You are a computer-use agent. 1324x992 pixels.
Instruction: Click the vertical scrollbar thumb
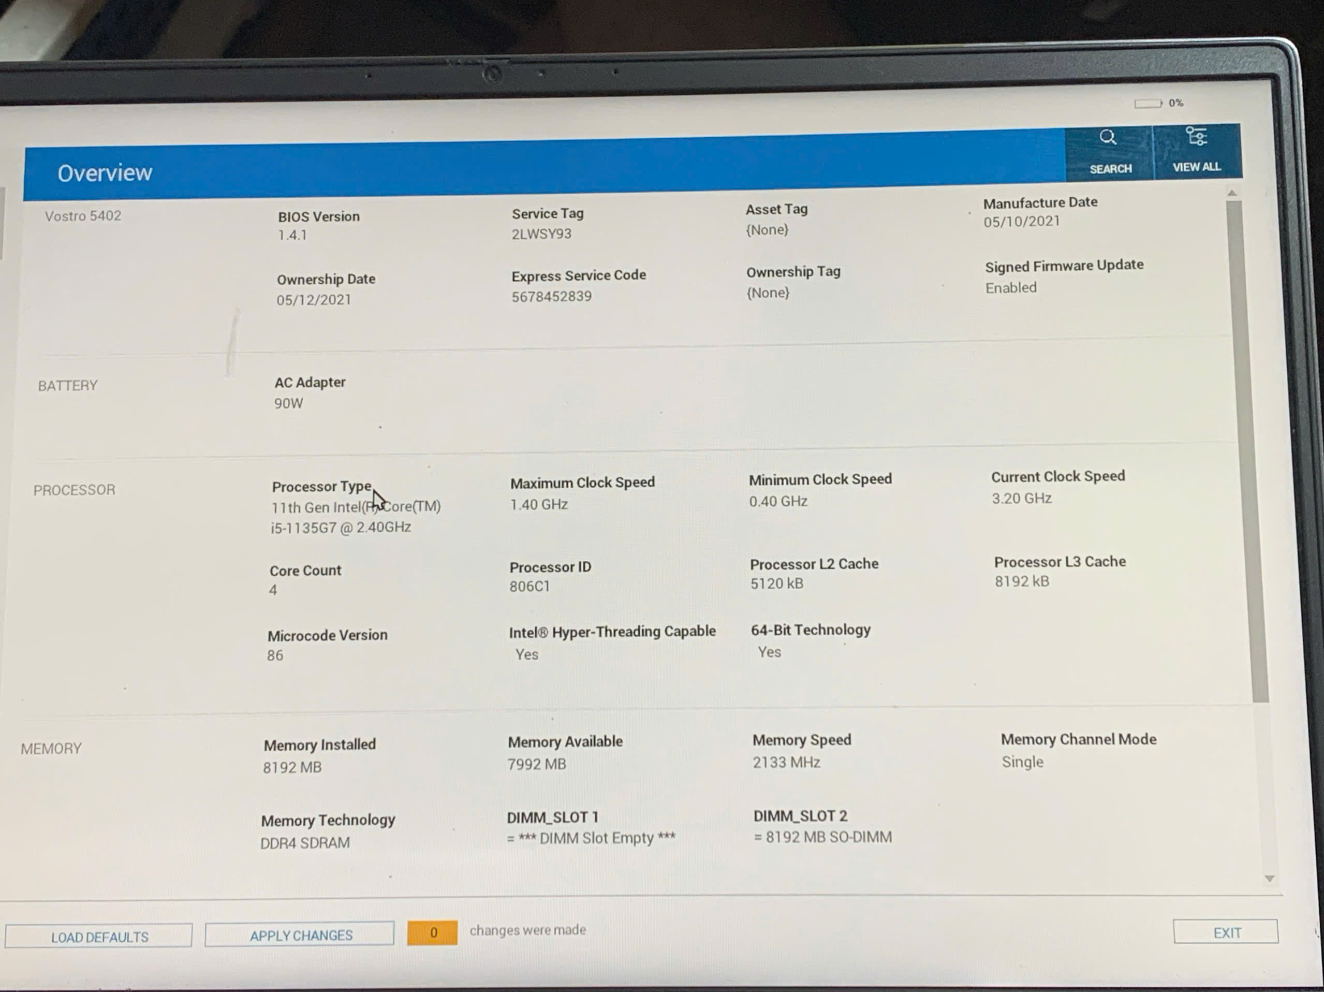[1247, 452]
